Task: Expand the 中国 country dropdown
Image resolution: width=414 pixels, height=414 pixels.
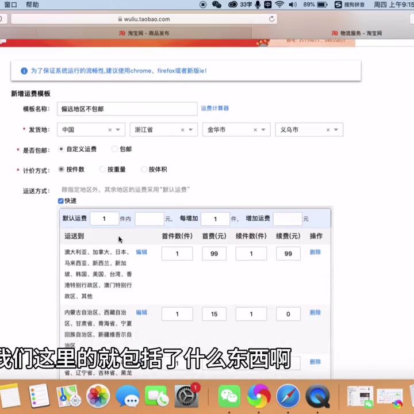Action: 118,129
